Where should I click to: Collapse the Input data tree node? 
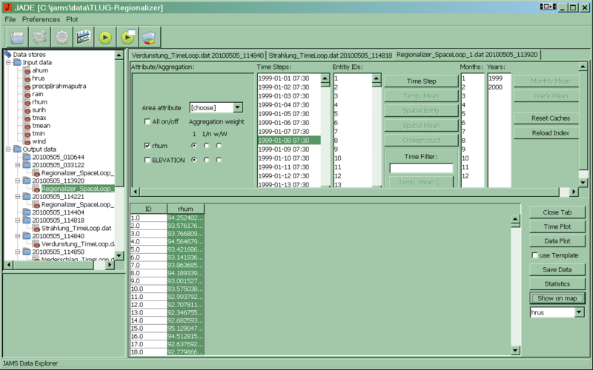coord(8,62)
